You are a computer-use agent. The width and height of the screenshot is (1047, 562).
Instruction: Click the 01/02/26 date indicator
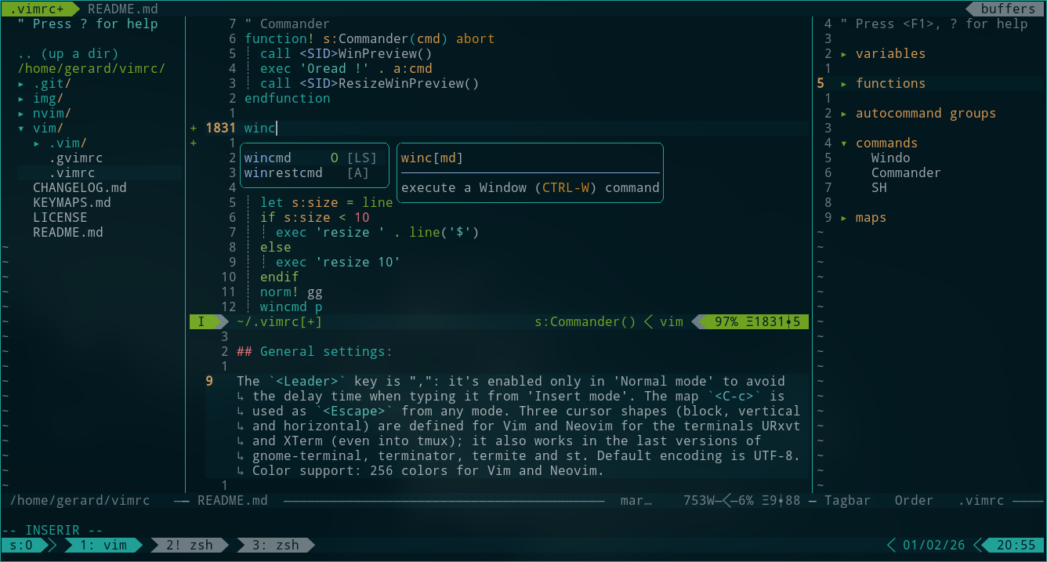(933, 545)
